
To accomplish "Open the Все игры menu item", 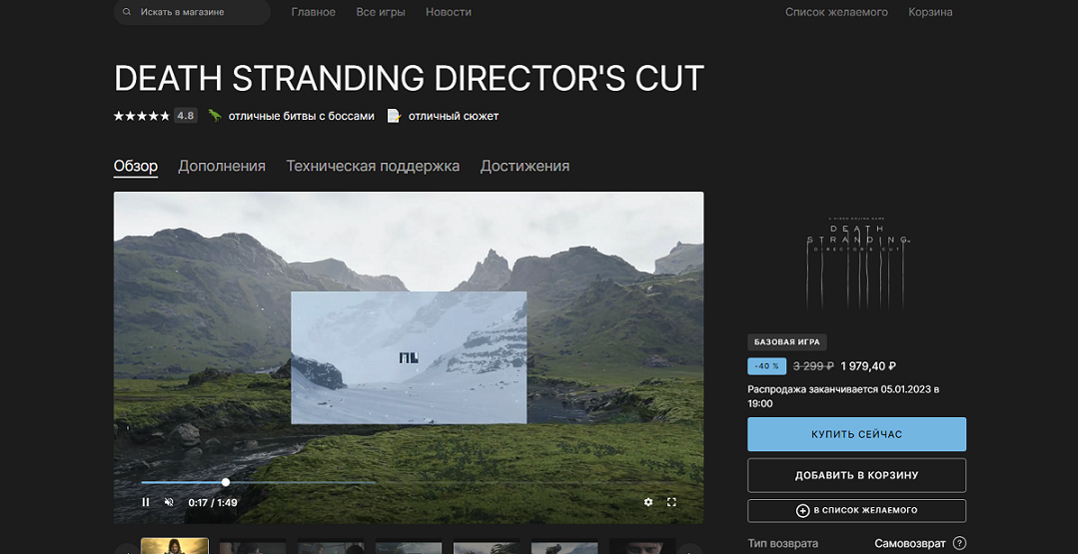I will (x=381, y=12).
